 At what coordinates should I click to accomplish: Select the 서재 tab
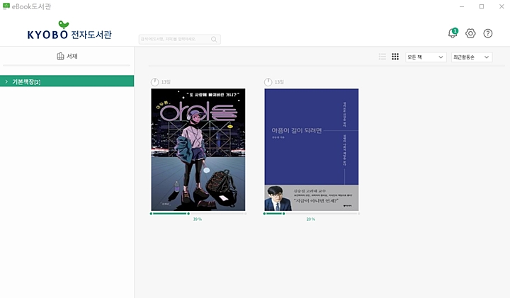click(67, 56)
